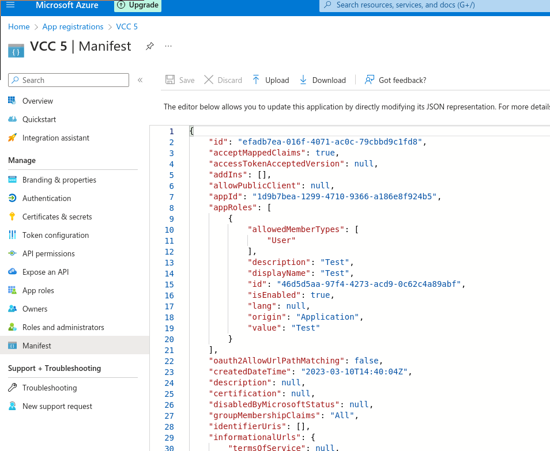
Task: Open Troubleshooting page
Action: (50, 388)
